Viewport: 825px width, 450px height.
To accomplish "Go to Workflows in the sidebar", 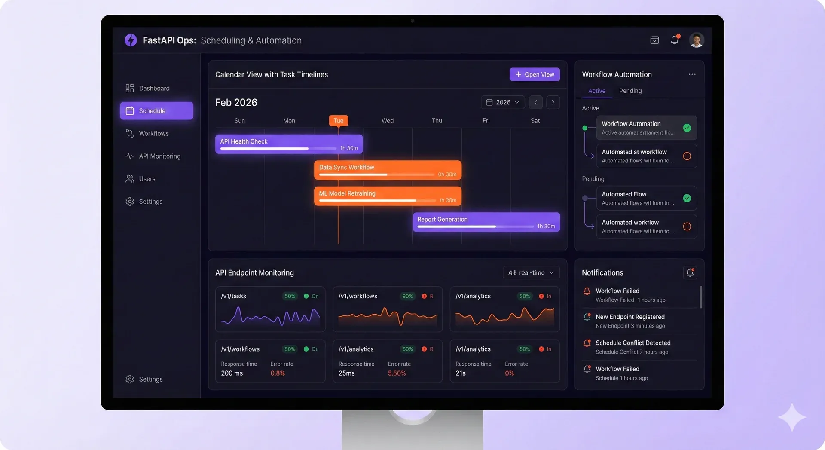I will [153, 133].
